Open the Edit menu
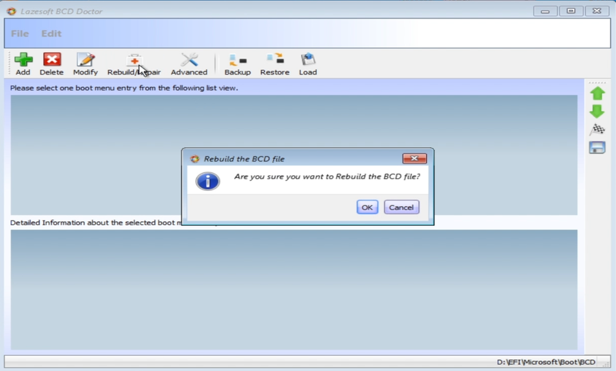This screenshot has width=616, height=371. pos(51,34)
